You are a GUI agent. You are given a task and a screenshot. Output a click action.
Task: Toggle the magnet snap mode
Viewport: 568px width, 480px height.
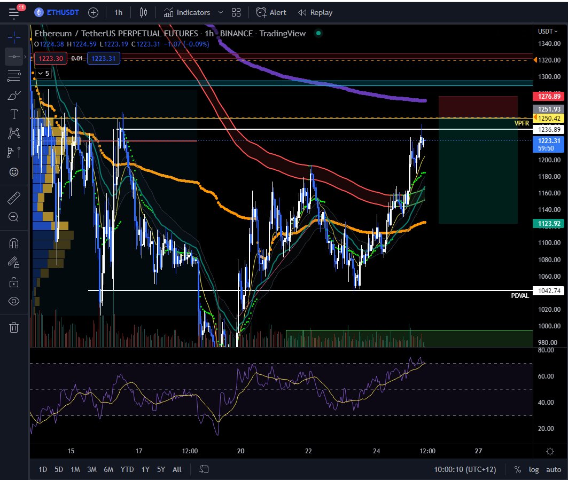pyautogui.click(x=14, y=243)
